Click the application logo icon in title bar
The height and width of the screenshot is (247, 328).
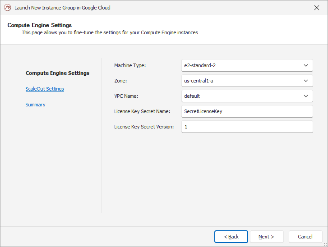coord(8,8)
